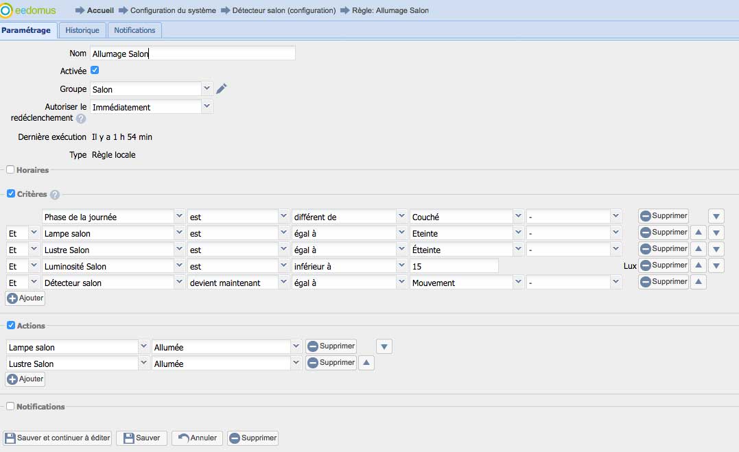Open the Eteinte value dropdown
This screenshot has width=739, height=452.
click(518, 233)
